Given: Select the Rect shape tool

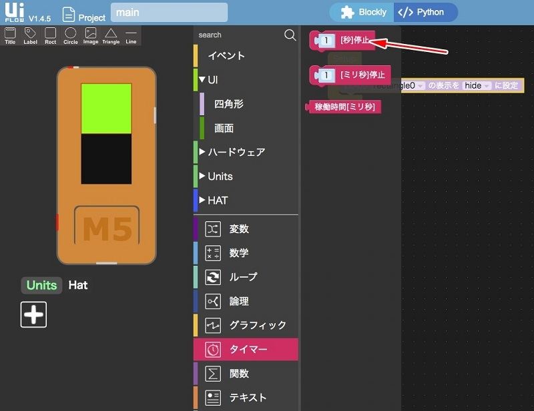Looking at the screenshot, I should [x=50, y=35].
